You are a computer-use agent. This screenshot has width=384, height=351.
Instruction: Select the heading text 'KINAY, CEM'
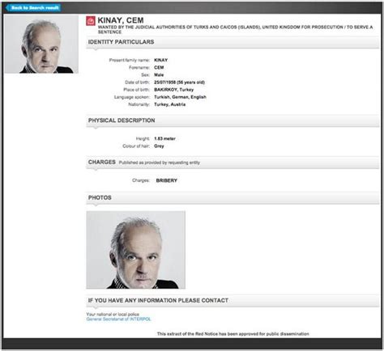click(121, 20)
